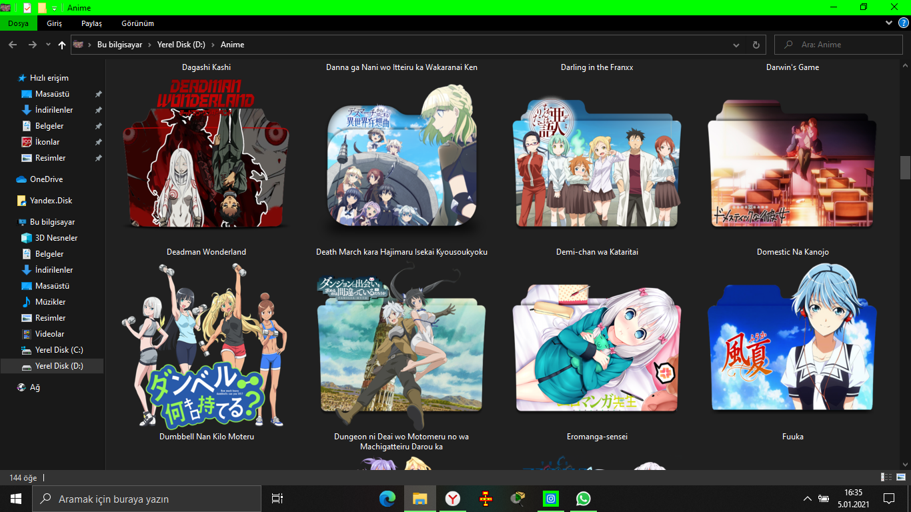The image size is (911, 512).
Task: Click the scrollbar down arrow
Action: coord(905,464)
